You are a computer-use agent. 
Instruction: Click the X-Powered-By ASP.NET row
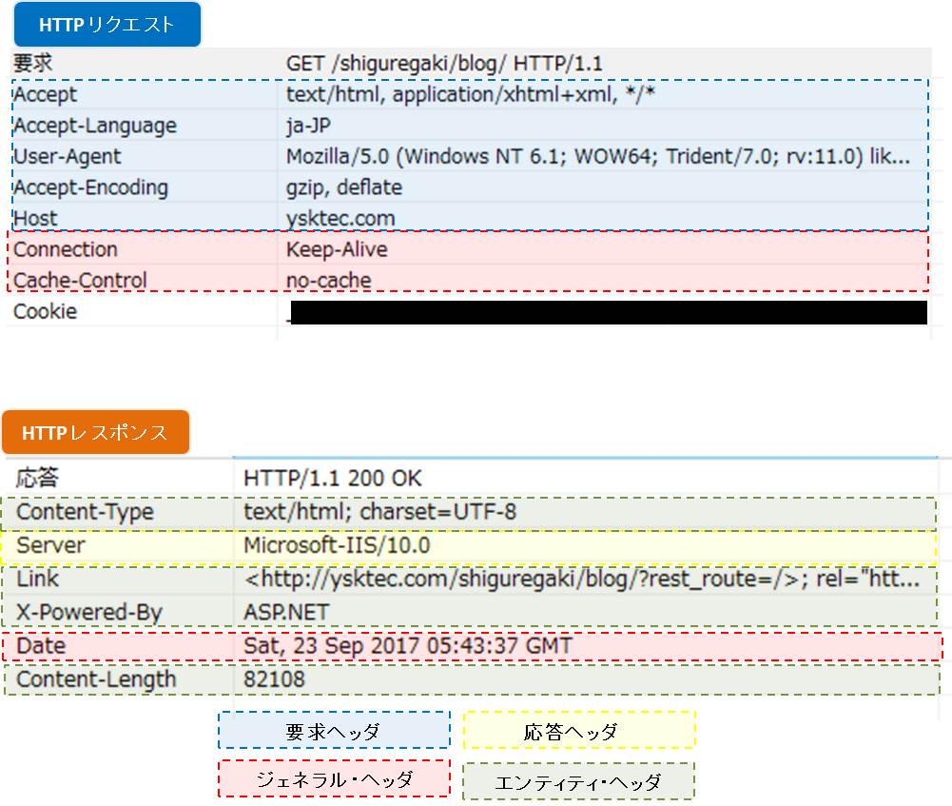[x=469, y=612]
